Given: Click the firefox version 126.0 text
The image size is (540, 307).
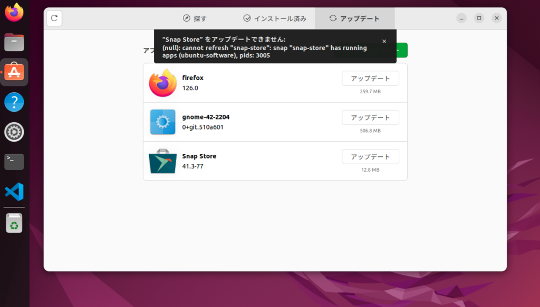Looking at the screenshot, I should click(x=190, y=88).
